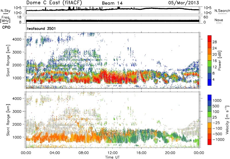This screenshot has height=159, width=230.
Task: Click the "16:00" time axis label
Action: [x=141, y=153]
